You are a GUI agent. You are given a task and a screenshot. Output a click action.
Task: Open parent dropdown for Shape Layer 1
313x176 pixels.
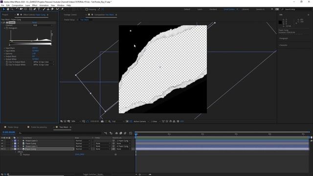click(123, 146)
